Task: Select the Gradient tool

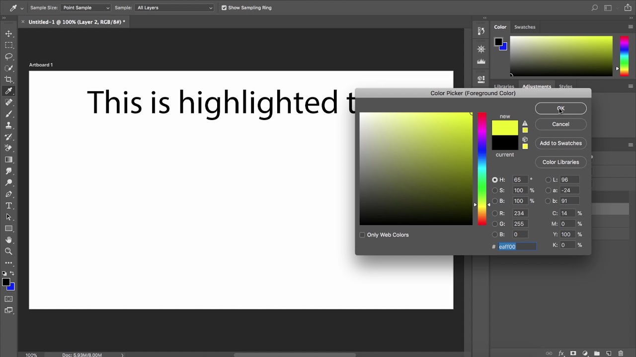Action: click(8, 160)
